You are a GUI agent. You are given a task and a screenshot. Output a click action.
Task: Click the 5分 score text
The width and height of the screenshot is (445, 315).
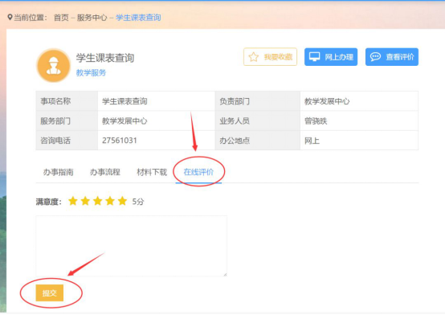(138, 202)
